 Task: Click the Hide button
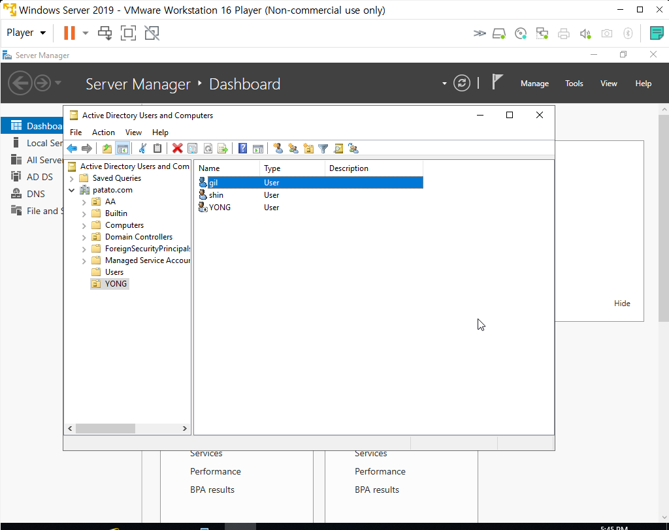pos(621,303)
